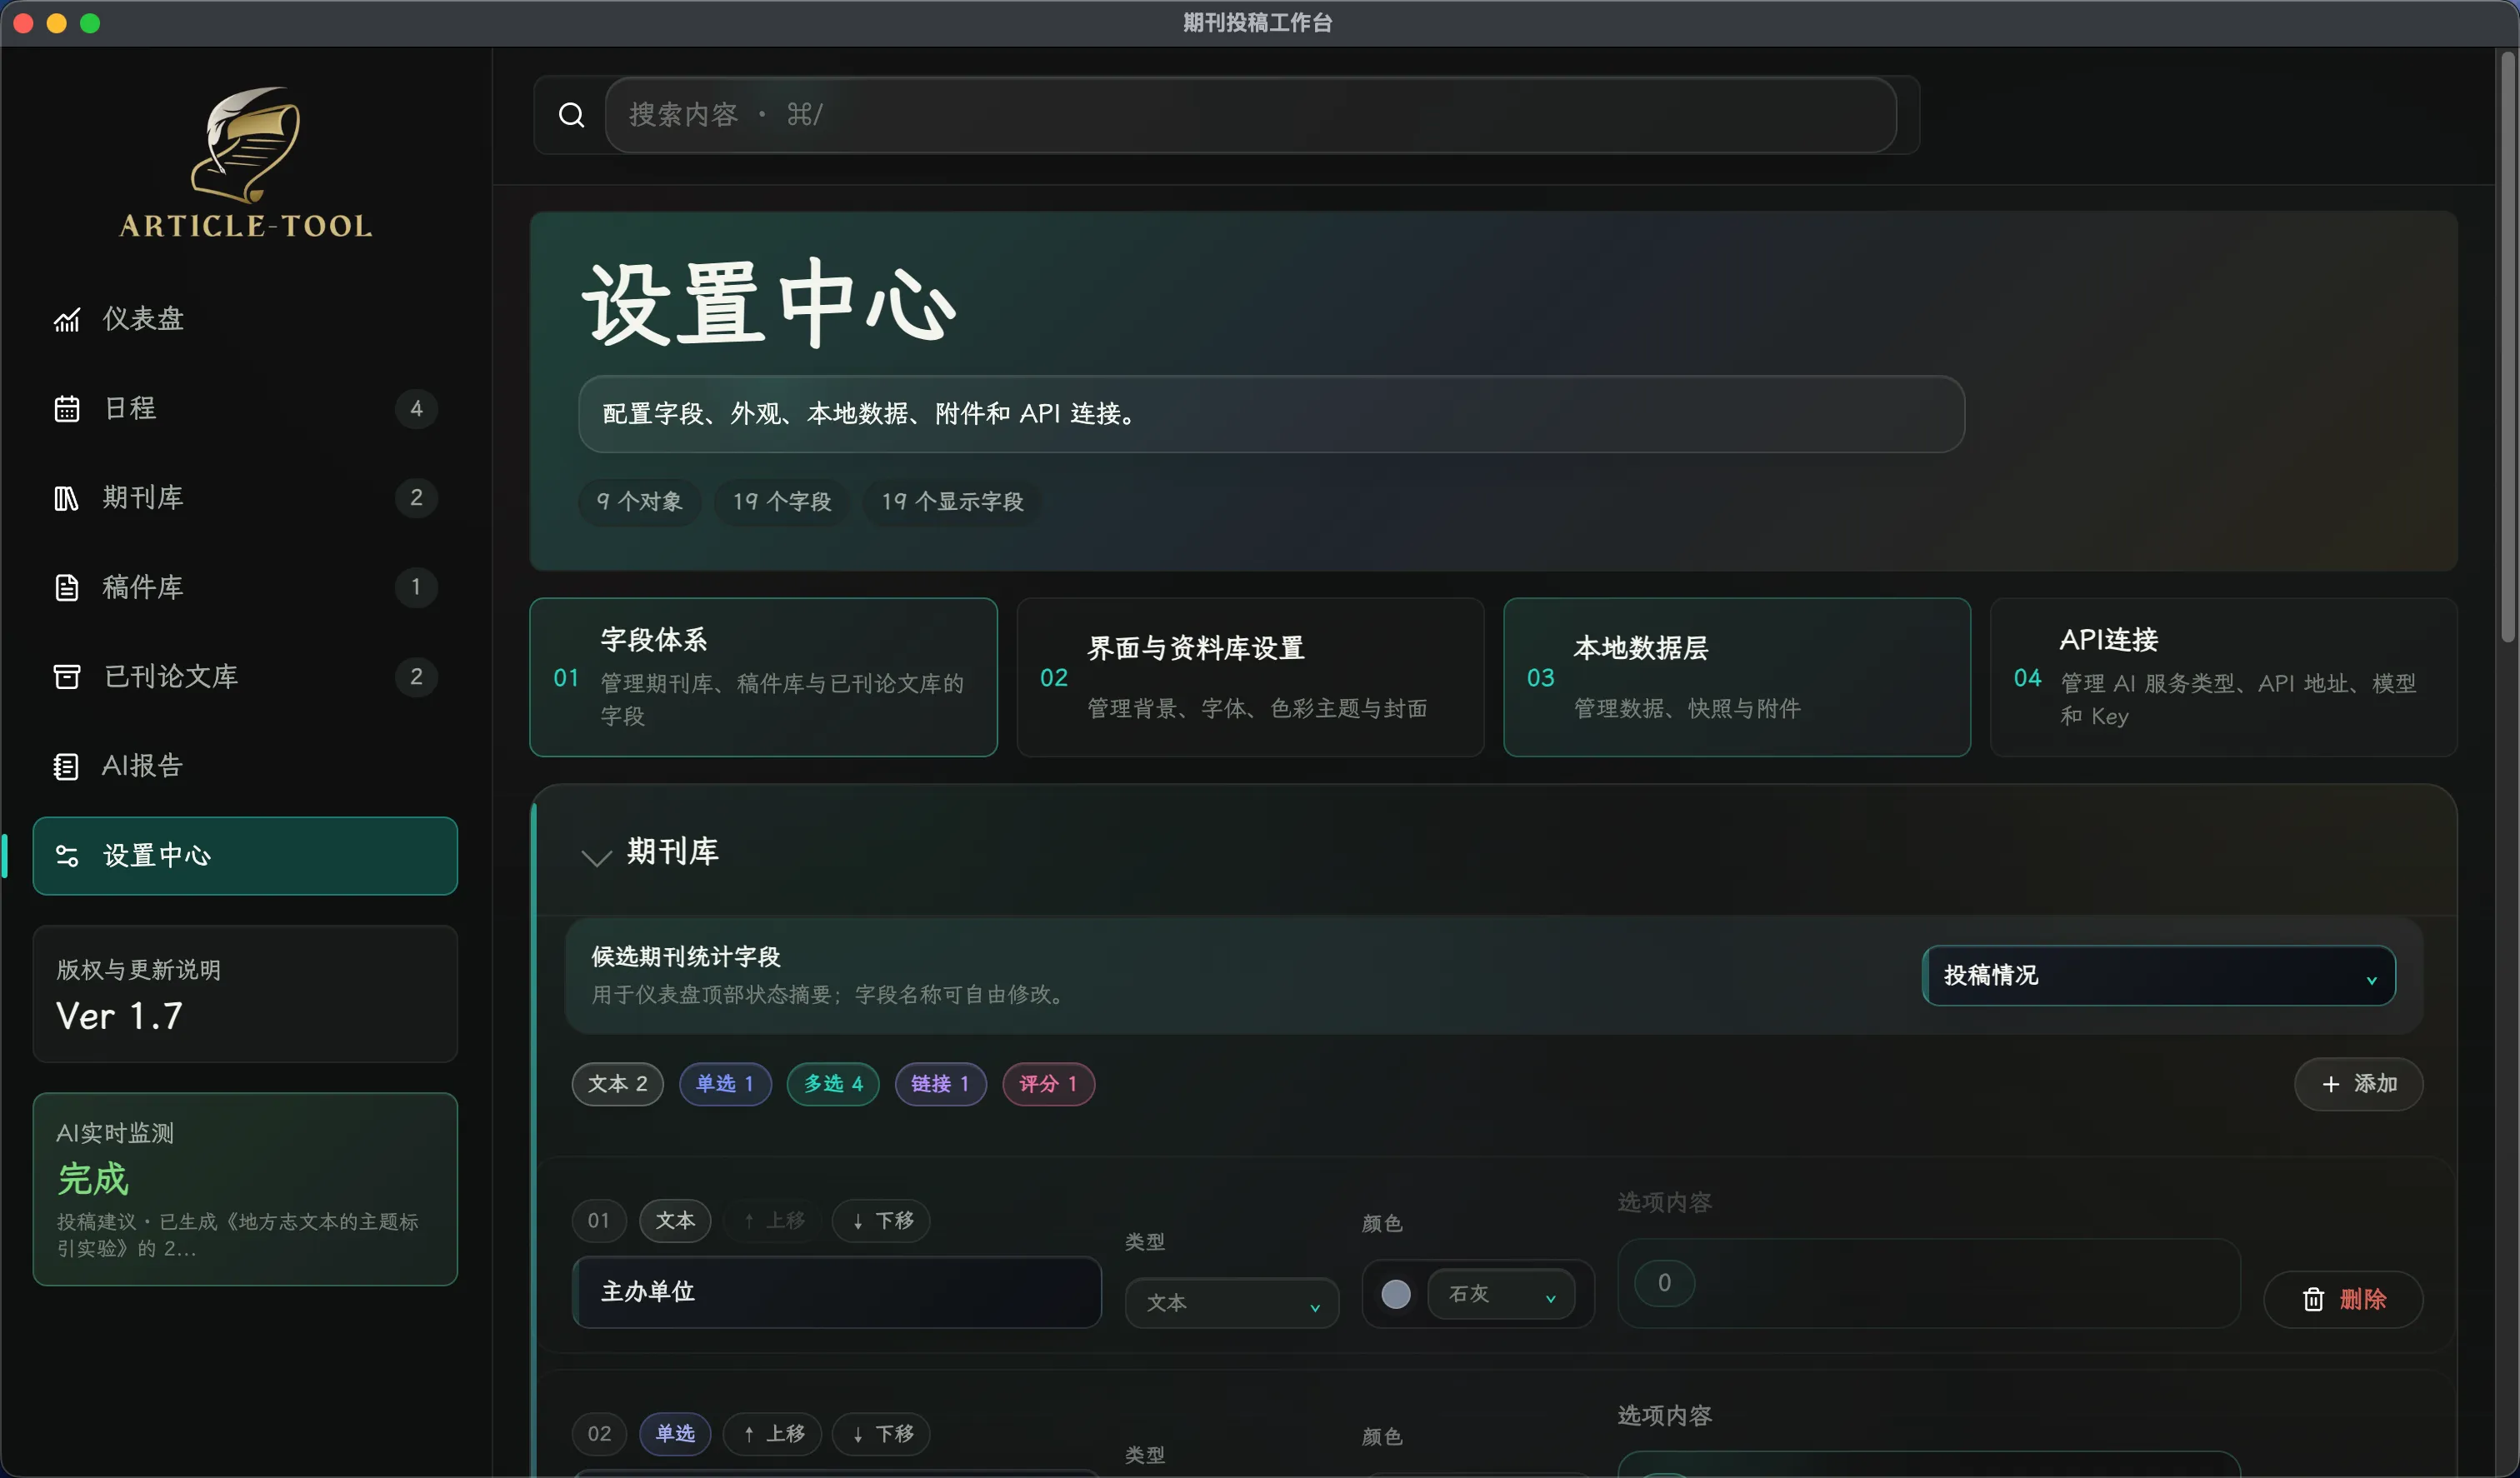
Task: Click the disabled 上移 on field 01
Action: 772,1221
